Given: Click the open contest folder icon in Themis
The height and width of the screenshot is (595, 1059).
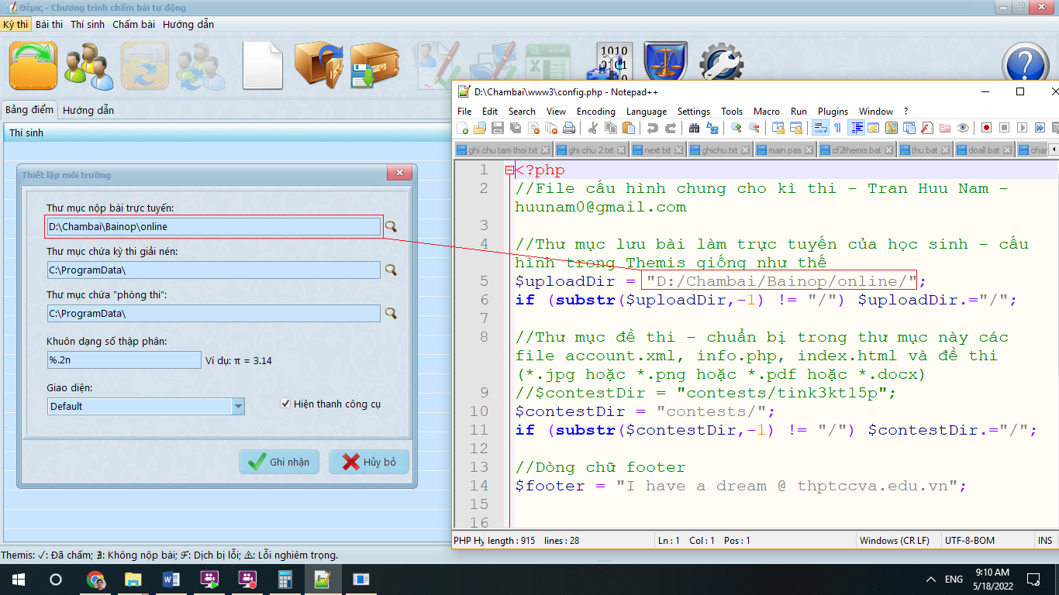Looking at the screenshot, I should click(33, 66).
